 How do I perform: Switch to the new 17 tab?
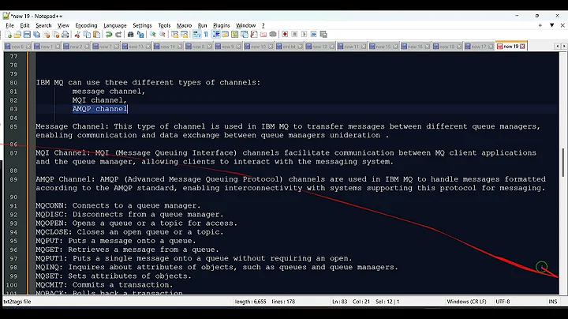point(479,47)
